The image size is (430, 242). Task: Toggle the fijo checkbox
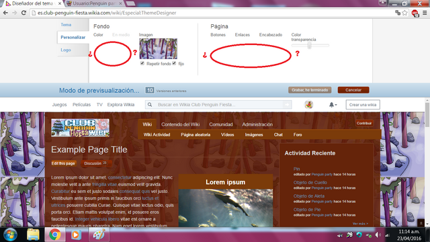(174, 63)
